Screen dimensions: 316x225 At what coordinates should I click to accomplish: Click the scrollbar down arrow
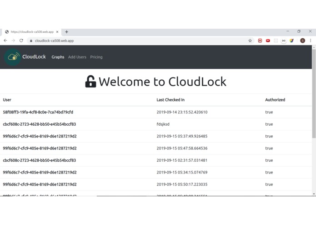click(314, 194)
